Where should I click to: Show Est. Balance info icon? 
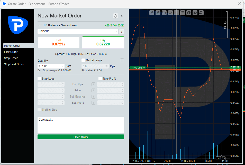tap(93, 96)
